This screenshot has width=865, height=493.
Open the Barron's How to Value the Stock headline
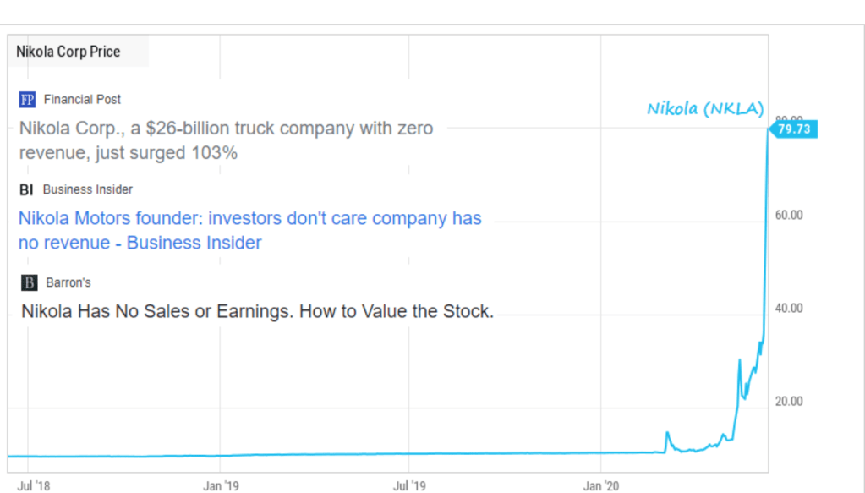pyautogui.click(x=257, y=311)
